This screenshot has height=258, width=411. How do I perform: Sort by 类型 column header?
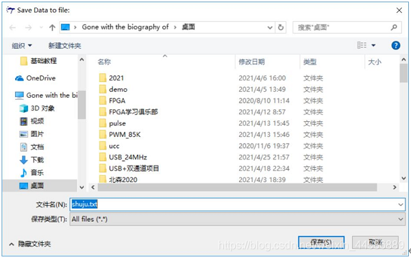click(x=310, y=62)
